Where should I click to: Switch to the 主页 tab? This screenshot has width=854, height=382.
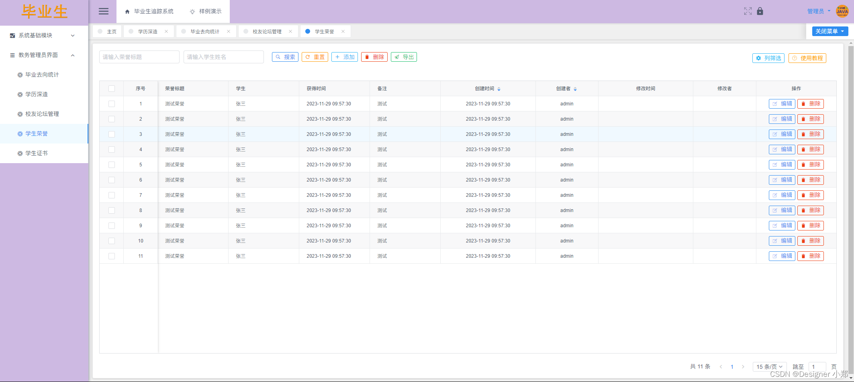pyautogui.click(x=107, y=31)
